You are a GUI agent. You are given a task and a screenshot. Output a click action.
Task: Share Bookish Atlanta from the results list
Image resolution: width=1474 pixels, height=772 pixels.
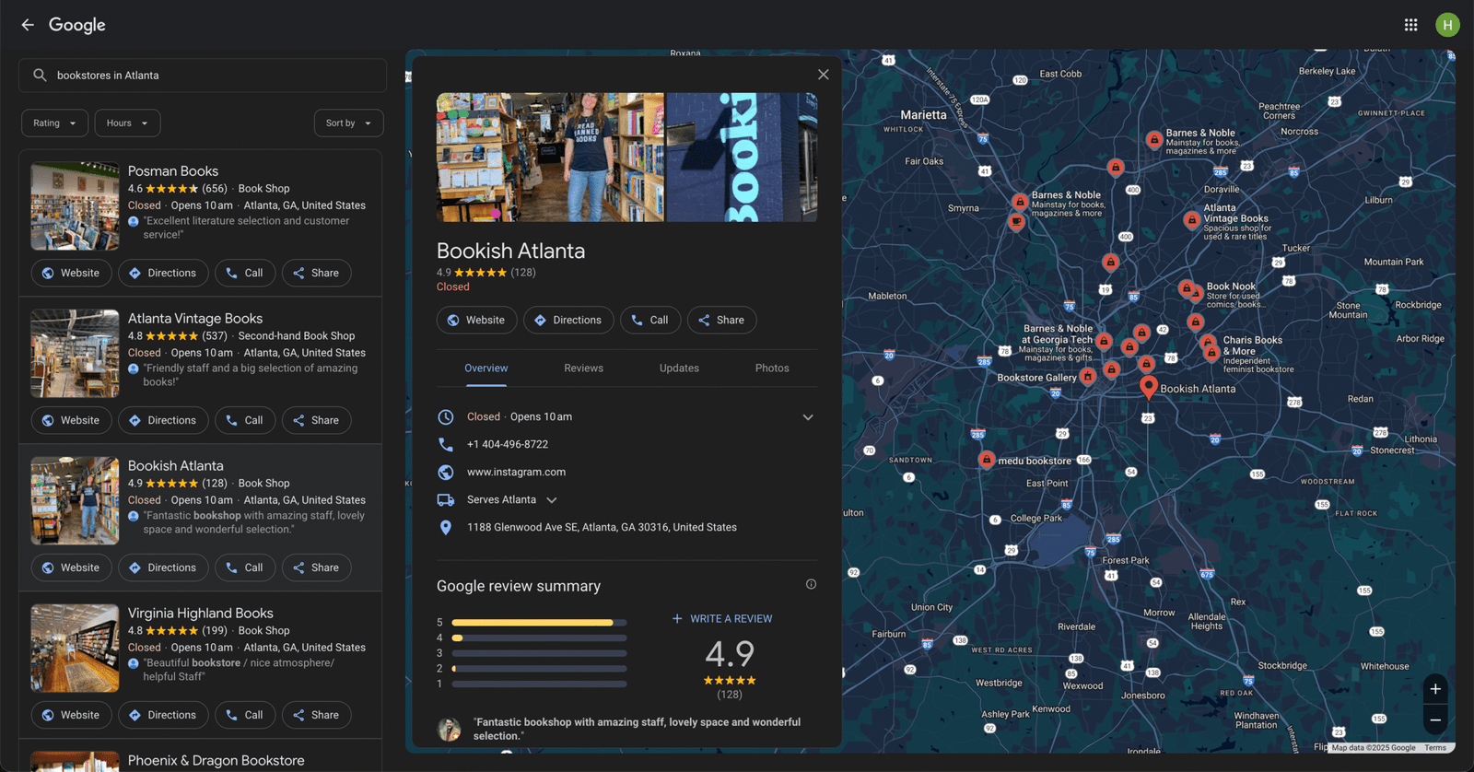(x=316, y=567)
